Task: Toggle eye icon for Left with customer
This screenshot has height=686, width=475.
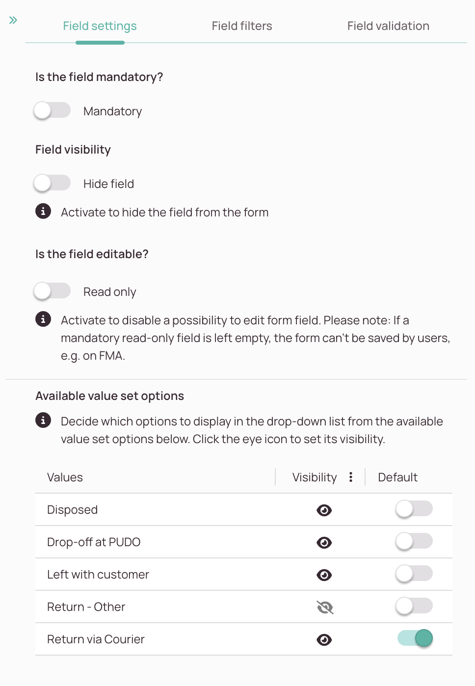Action: pyautogui.click(x=324, y=575)
